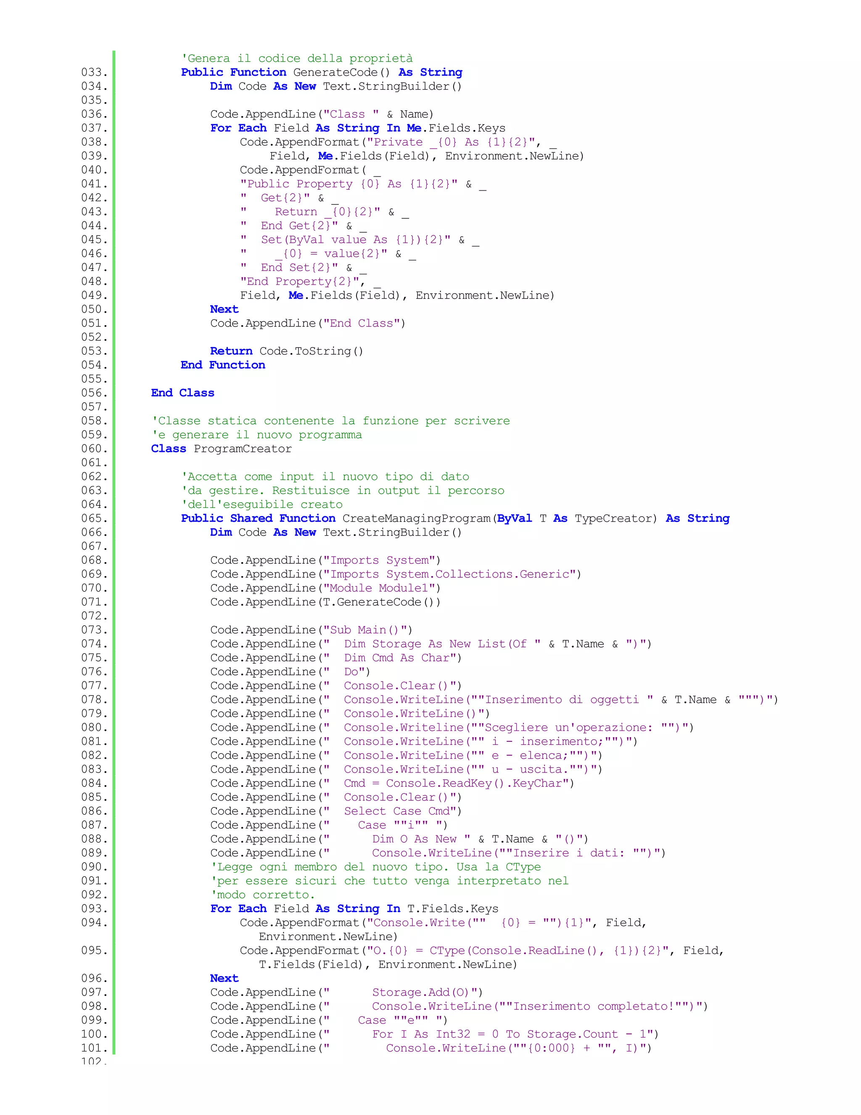The width and height of the screenshot is (861, 1115).
Task: Click string 'Inserimento di oggetti' on line 078
Action: click(562, 699)
